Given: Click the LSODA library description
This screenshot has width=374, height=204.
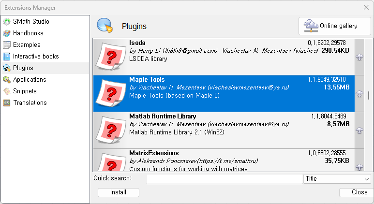Looking at the screenshot, I should pos(148,59).
